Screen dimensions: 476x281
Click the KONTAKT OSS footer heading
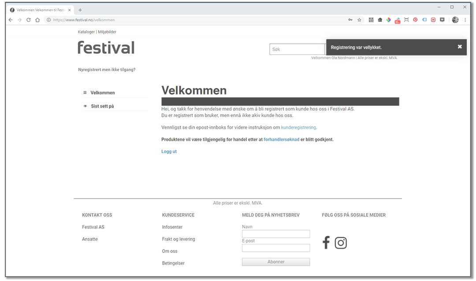97,215
